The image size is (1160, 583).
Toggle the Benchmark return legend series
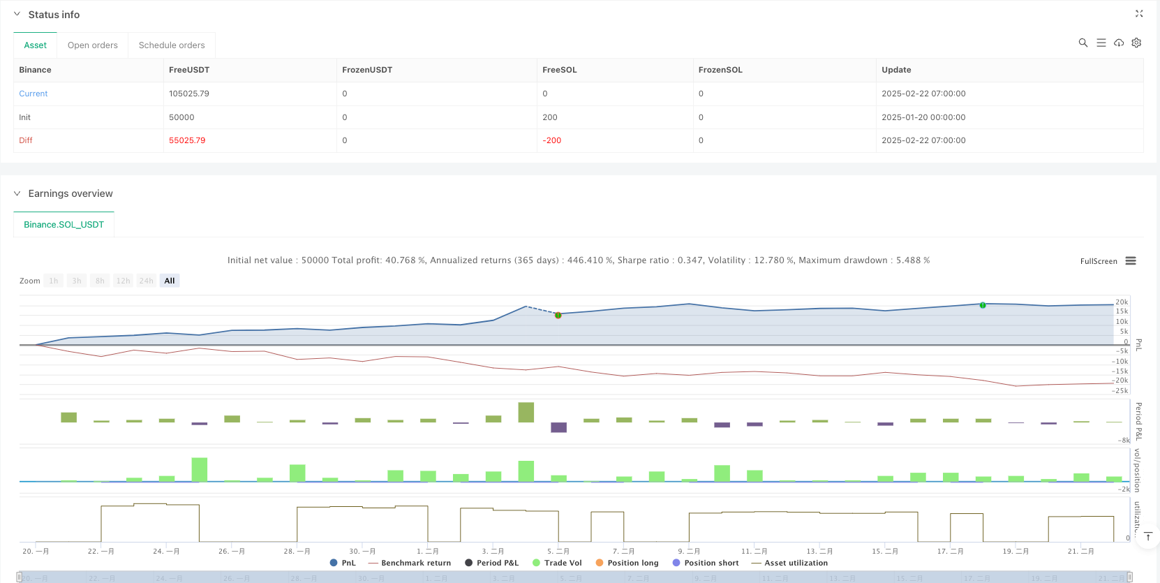coord(410,563)
